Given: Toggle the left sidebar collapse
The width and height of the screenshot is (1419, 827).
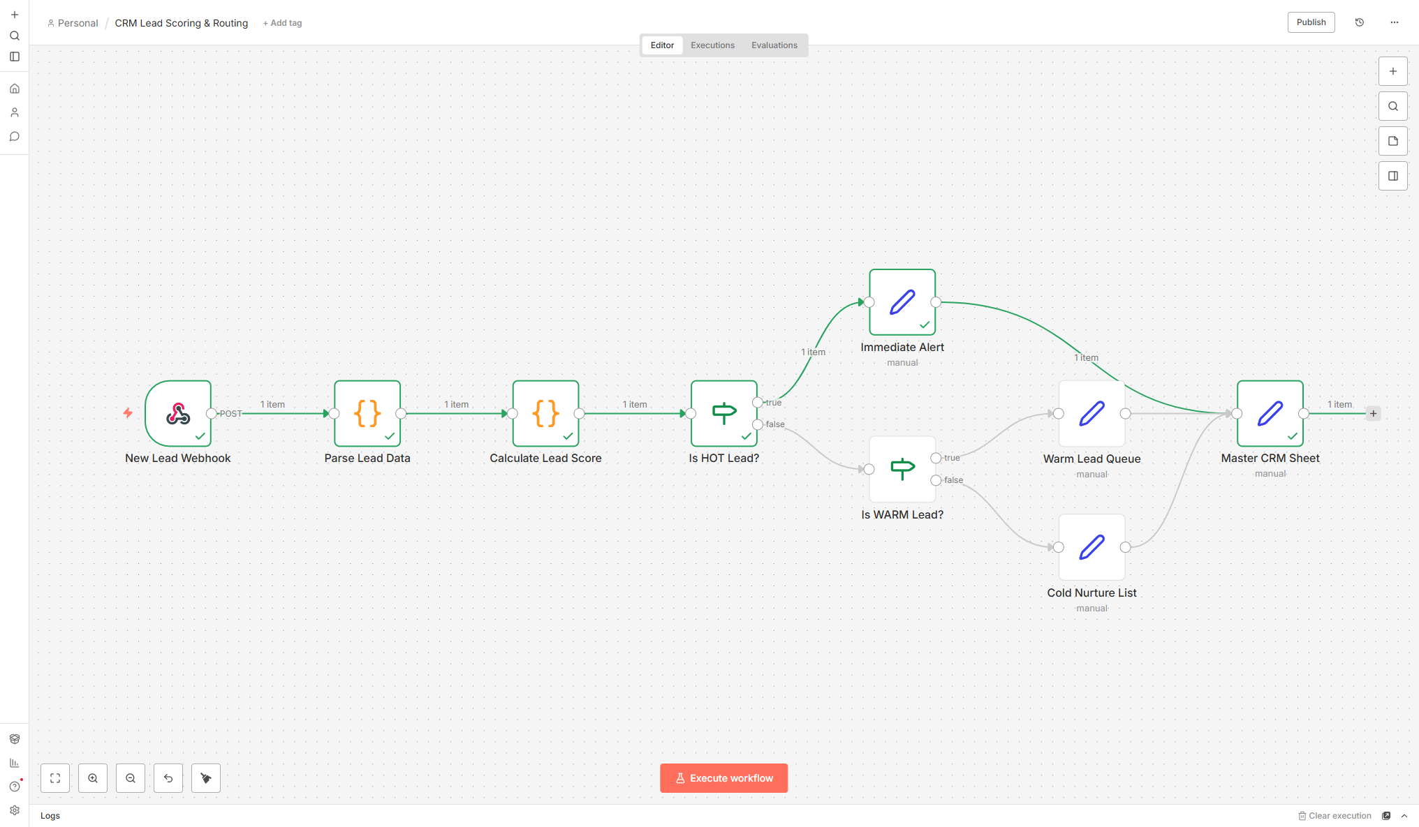Looking at the screenshot, I should [15, 57].
